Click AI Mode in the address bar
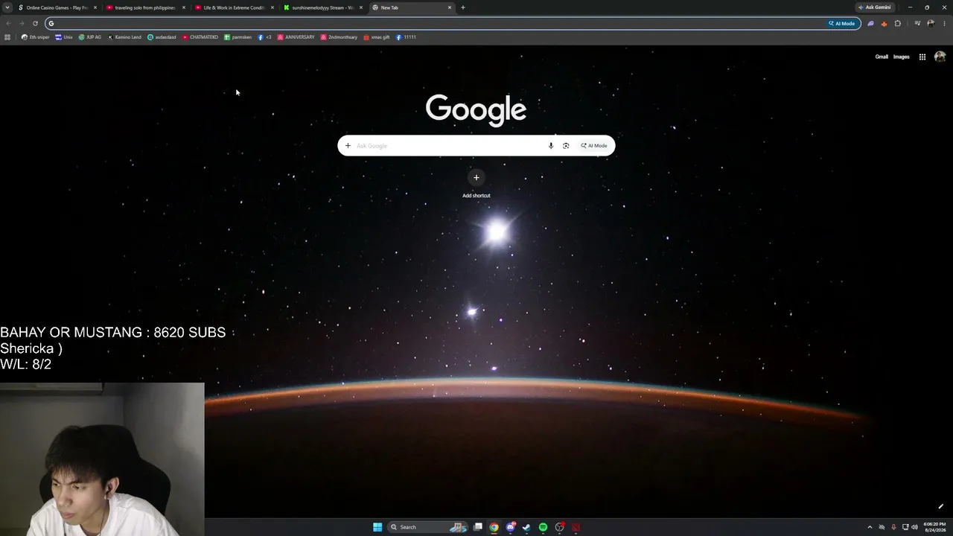Viewport: 953px width, 536px height. point(842,23)
